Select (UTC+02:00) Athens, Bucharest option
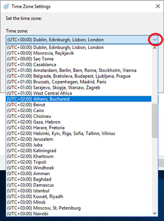164x221 pixels. click(x=79, y=99)
